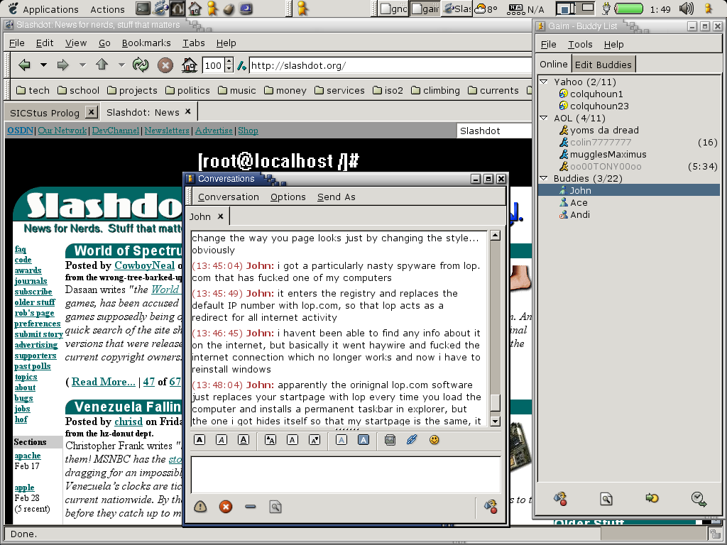
Task: Open the tech bookmarks folder
Action: click(x=33, y=90)
